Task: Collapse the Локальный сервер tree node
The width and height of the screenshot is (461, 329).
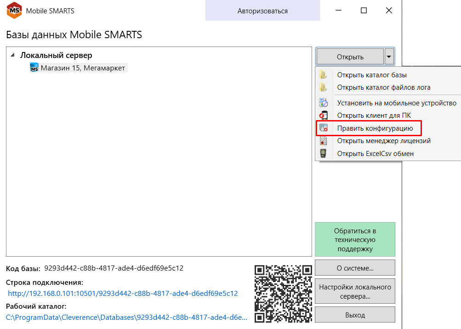Action: 12,55
